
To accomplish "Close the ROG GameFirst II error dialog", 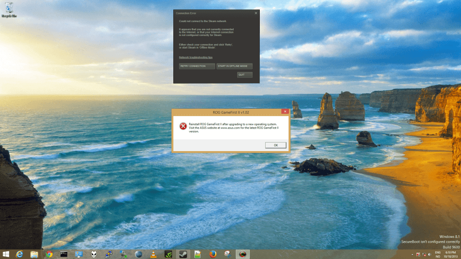I will (285, 112).
